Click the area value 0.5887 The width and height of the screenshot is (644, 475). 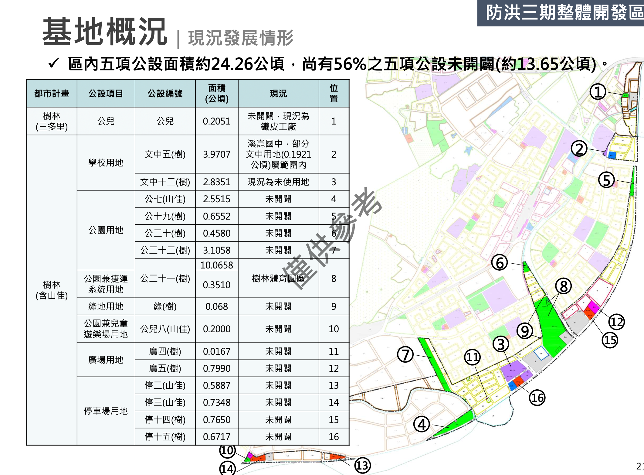[217, 385]
